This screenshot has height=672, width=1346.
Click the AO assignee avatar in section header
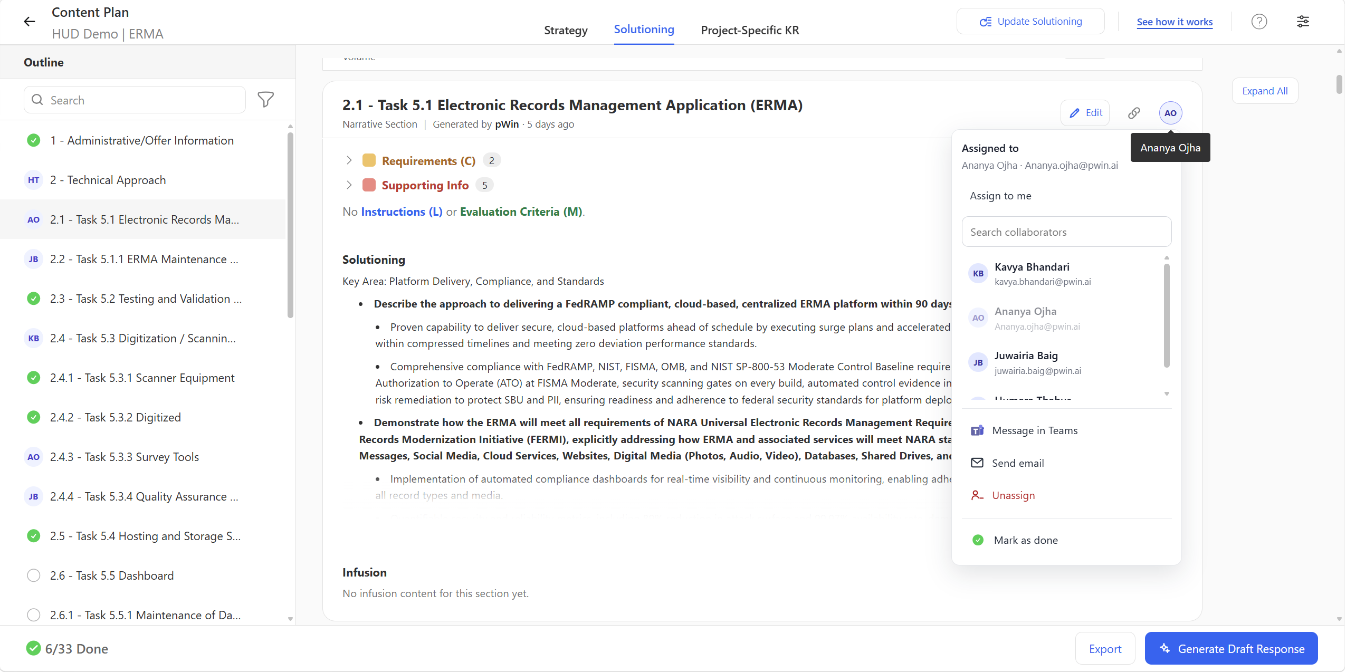coord(1170,113)
